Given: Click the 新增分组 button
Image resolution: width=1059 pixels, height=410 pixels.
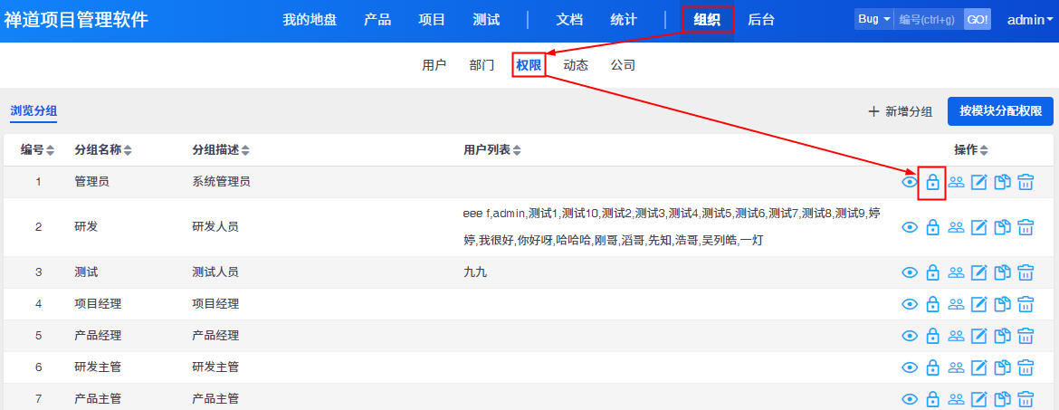Looking at the screenshot, I should tap(901, 111).
